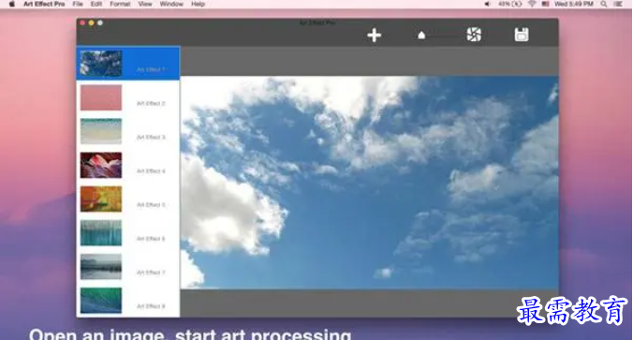Click the battery status in menu bar
The image size is (633, 340).
tap(510, 4)
